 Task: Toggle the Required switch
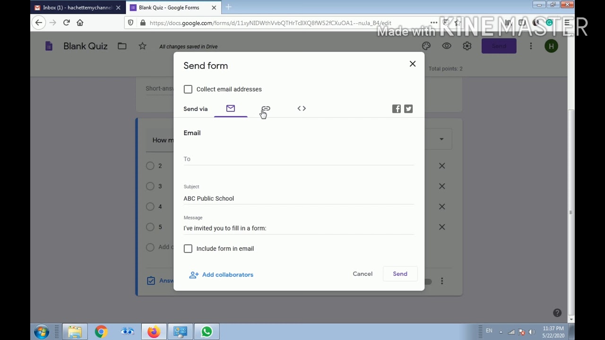(428, 281)
